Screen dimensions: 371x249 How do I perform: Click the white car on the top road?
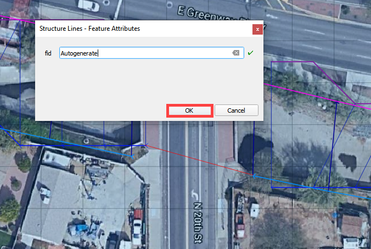click(x=89, y=5)
